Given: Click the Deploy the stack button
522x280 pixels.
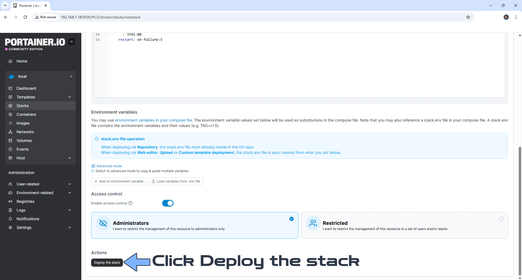Looking at the screenshot, I should 107,263.
